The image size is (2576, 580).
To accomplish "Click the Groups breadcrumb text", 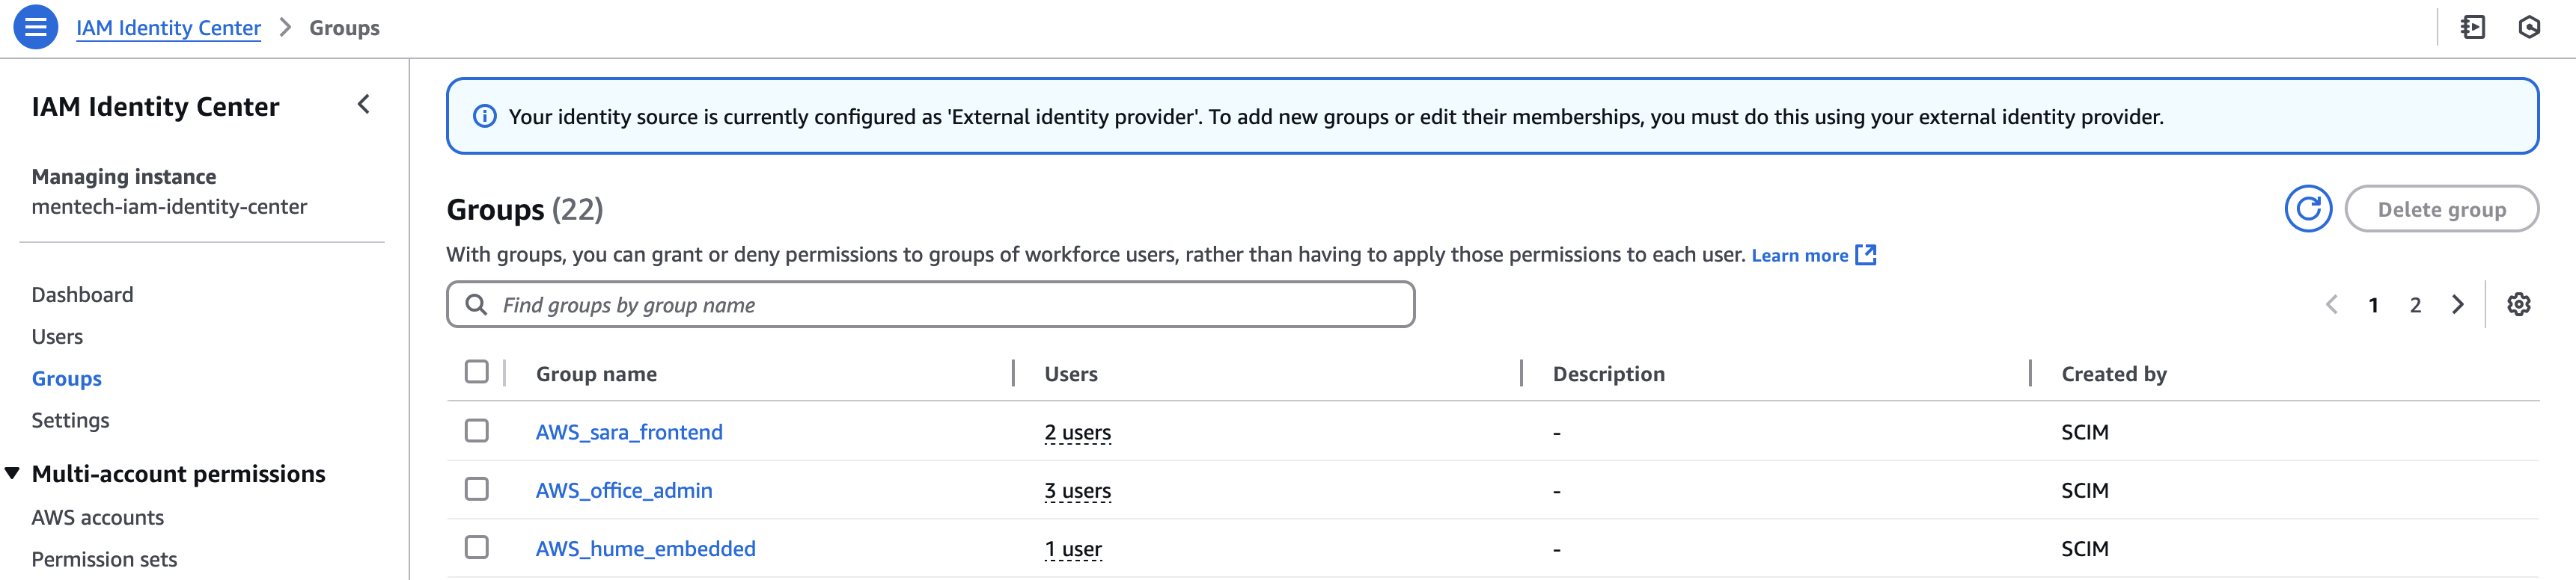I will point(344,28).
